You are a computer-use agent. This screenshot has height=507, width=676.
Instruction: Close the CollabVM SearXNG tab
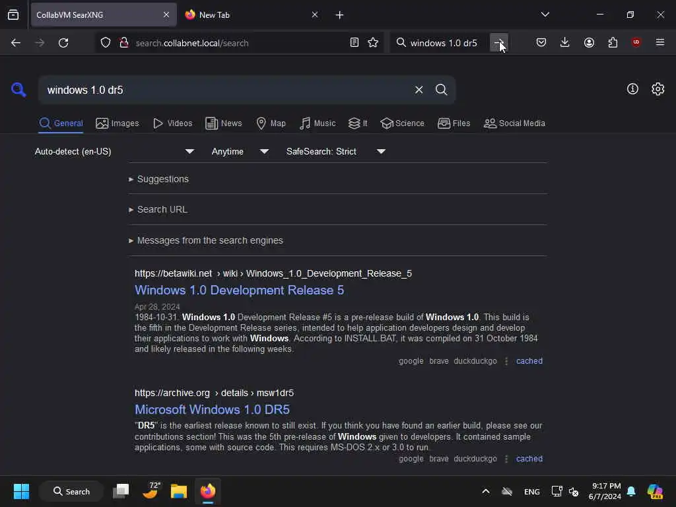coord(166,15)
